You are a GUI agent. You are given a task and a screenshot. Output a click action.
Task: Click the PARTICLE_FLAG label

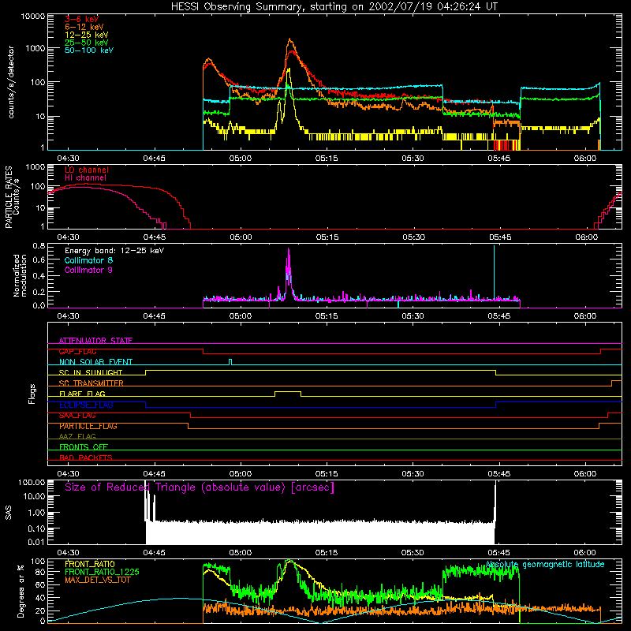click(88, 426)
